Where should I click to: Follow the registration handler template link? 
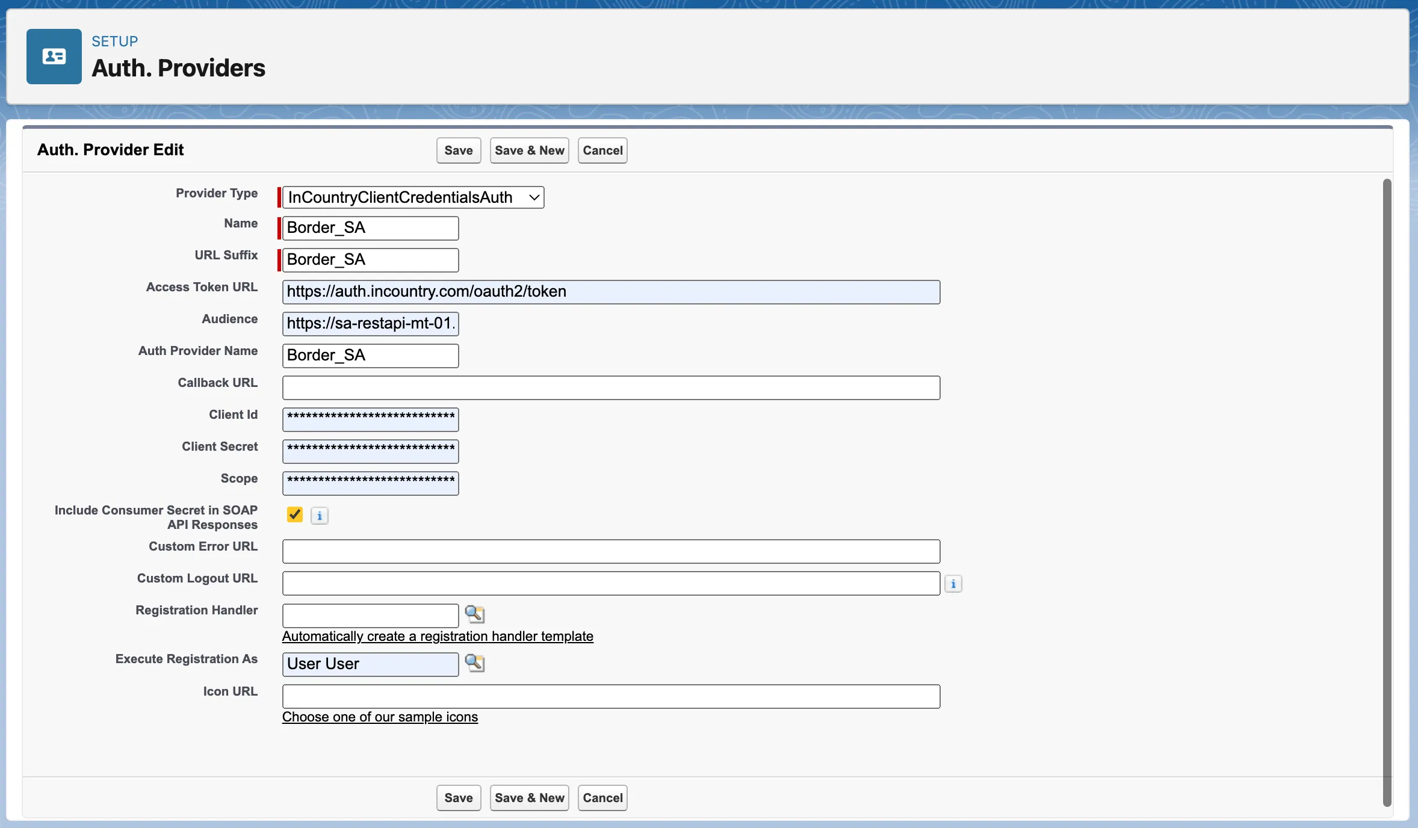pos(438,637)
